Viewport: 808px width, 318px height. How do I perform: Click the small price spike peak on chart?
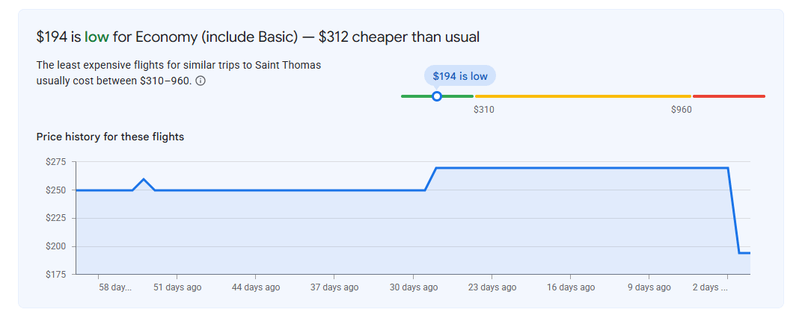(x=144, y=179)
